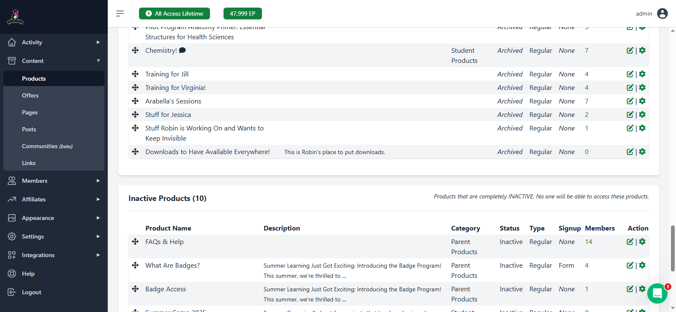The image size is (676, 312).
Task: Click edit icon for Chemistry! product
Action: (x=630, y=51)
